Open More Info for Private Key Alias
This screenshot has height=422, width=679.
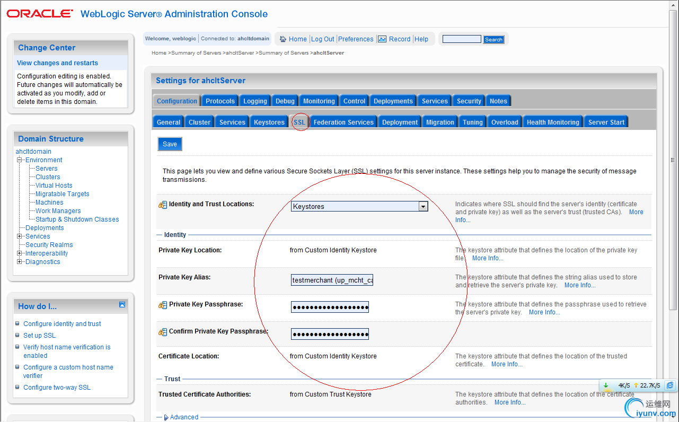pos(580,285)
